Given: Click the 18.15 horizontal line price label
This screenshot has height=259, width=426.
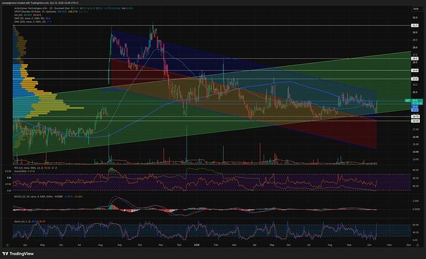Looking at the screenshot, I should point(415,121).
